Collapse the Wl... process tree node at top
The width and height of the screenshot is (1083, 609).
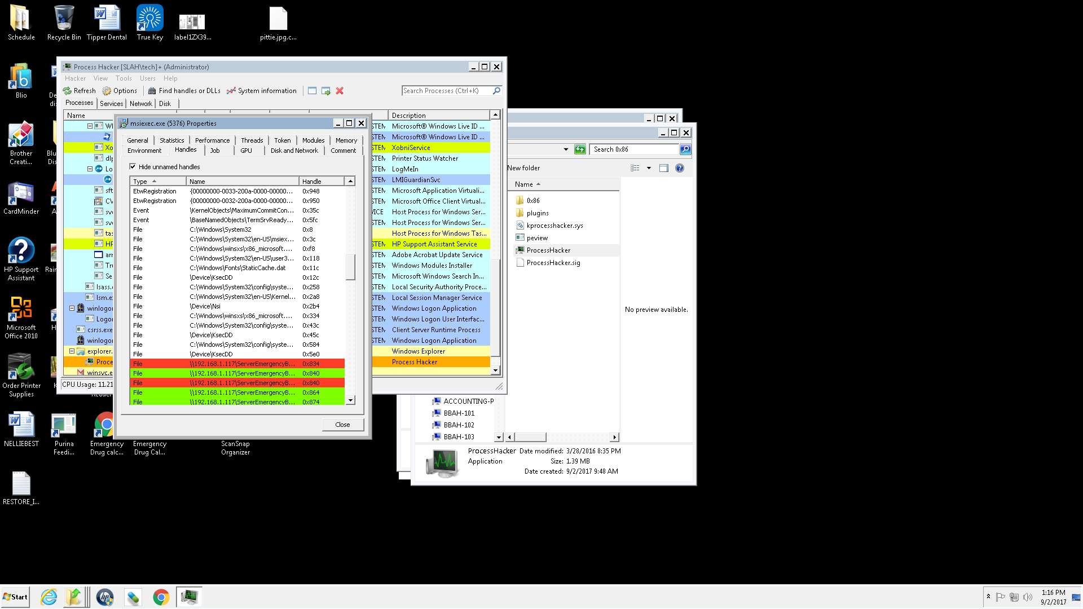click(90, 126)
